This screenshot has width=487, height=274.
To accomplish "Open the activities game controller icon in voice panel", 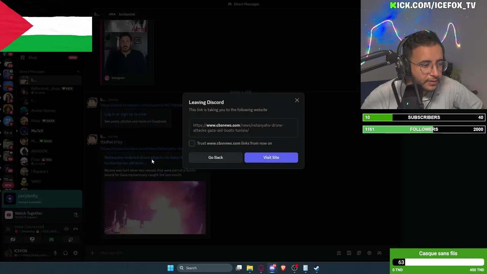I will pyautogui.click(x=51, y=240).
